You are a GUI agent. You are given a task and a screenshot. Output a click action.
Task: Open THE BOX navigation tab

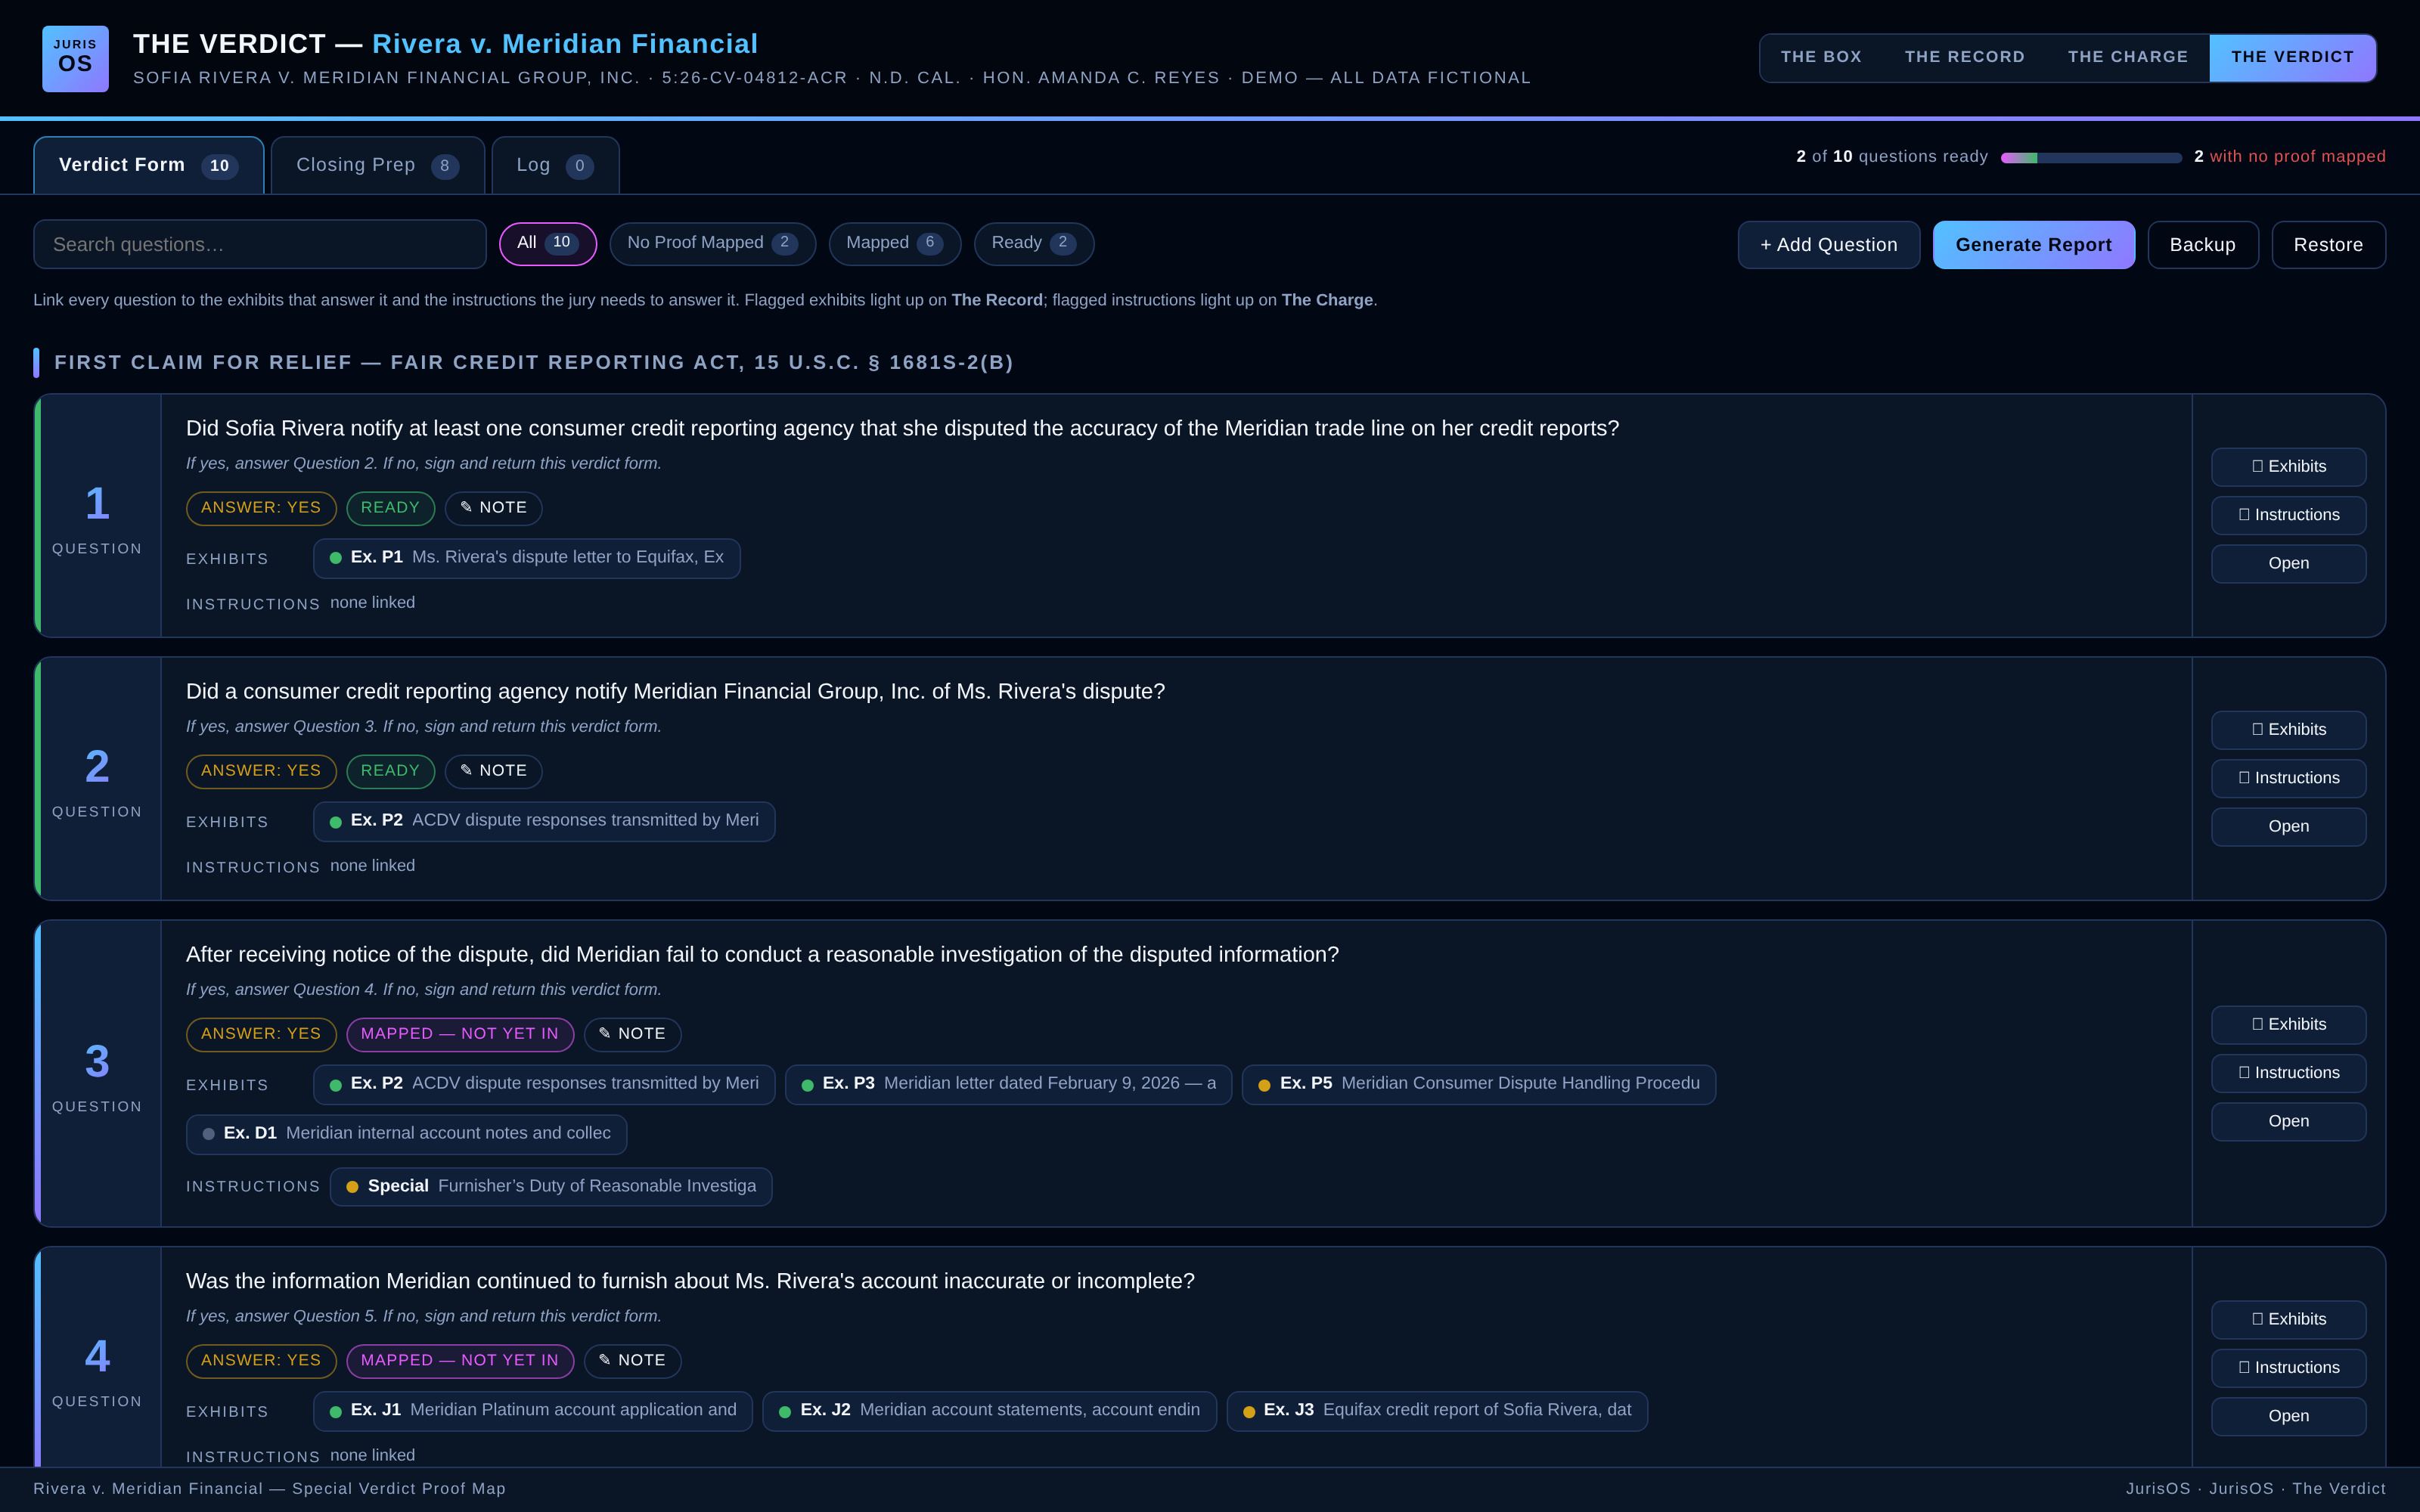(1821, 57)
